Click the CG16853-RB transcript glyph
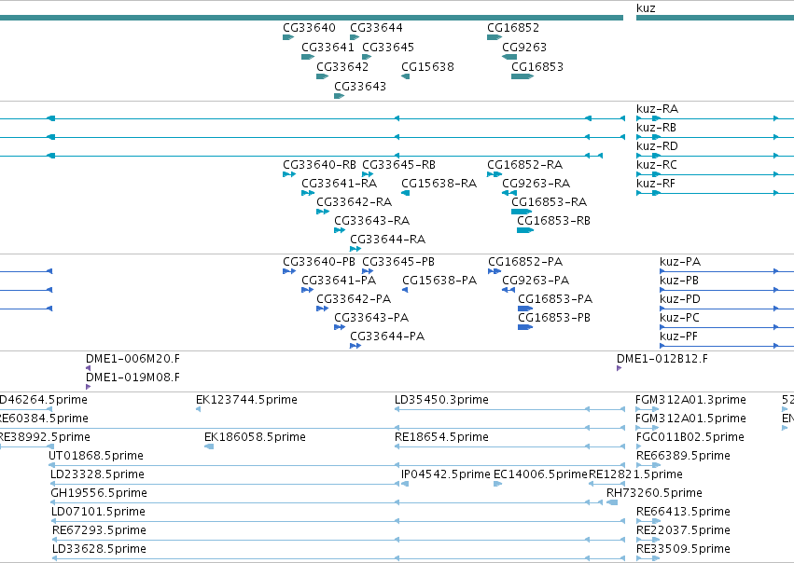 tap(525, 230)
